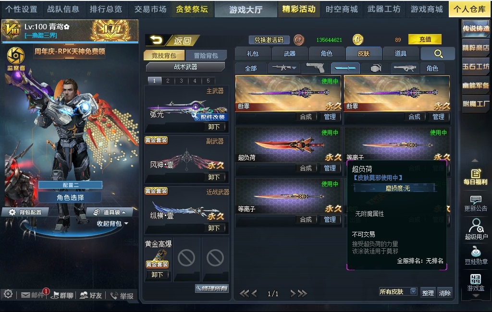Open super user 超级用户 icon
The width and height of the screenshot is (492, 312).
476,229
